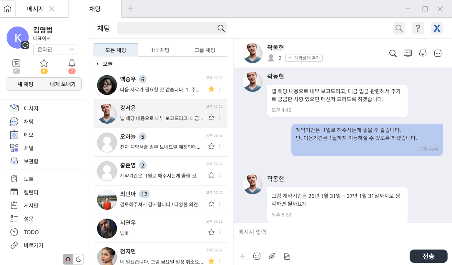Screen dimensions: 452x265
Task: Switch to dark mode with moon toggle
Action: click(x=78, y=259)
